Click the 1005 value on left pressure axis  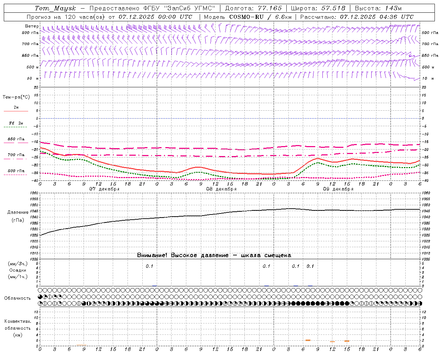[33, 259]
